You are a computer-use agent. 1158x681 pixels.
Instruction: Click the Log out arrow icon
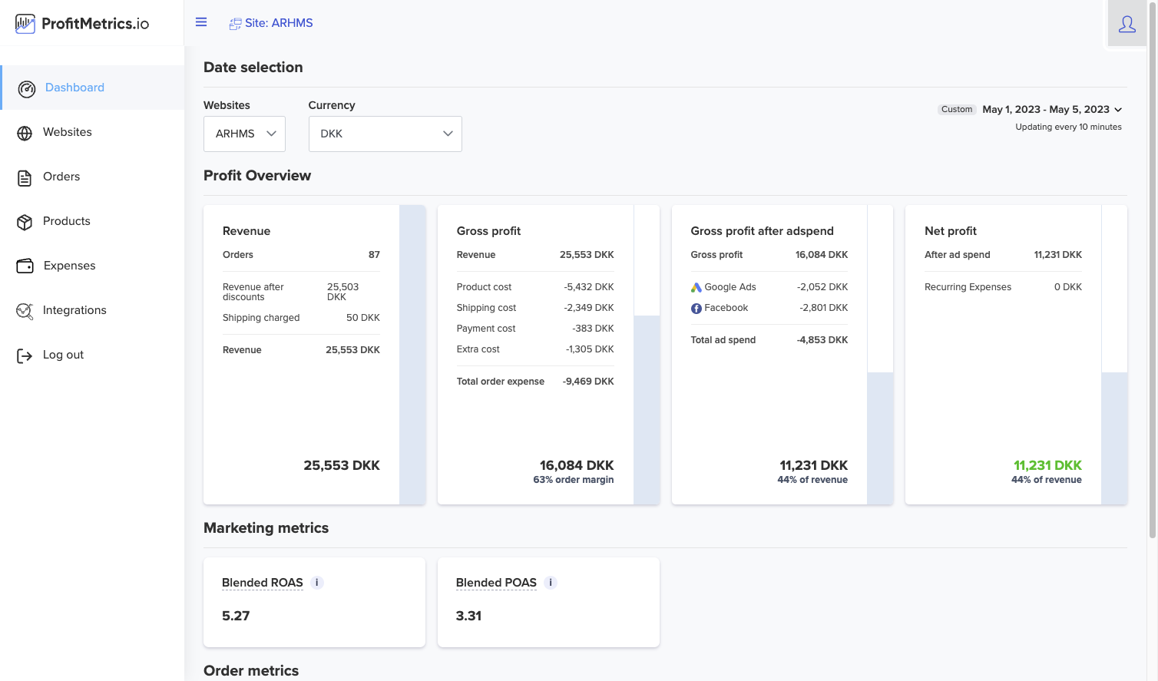point(25,355)
